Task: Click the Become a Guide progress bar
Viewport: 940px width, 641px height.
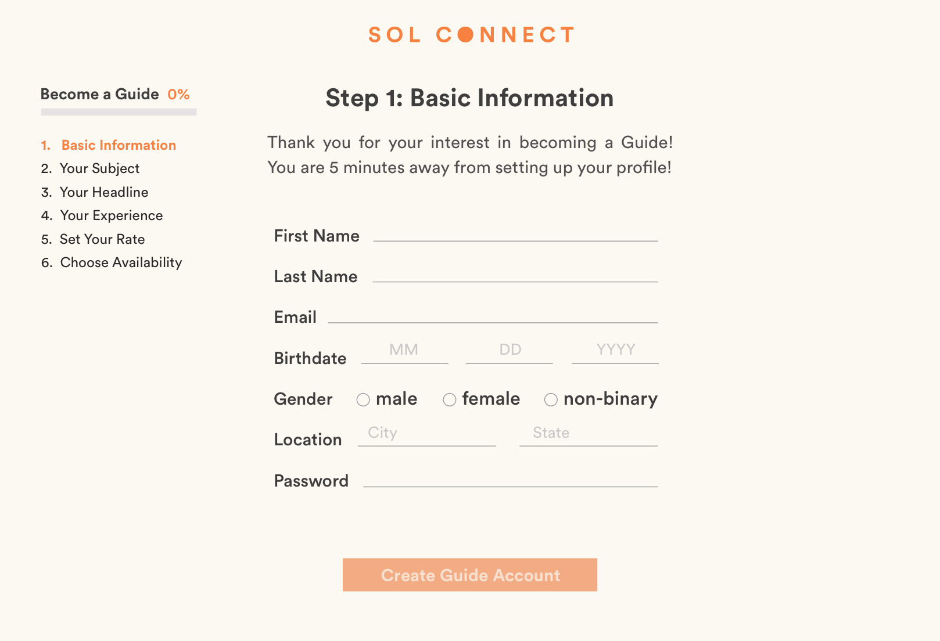Action: point(119,112)
